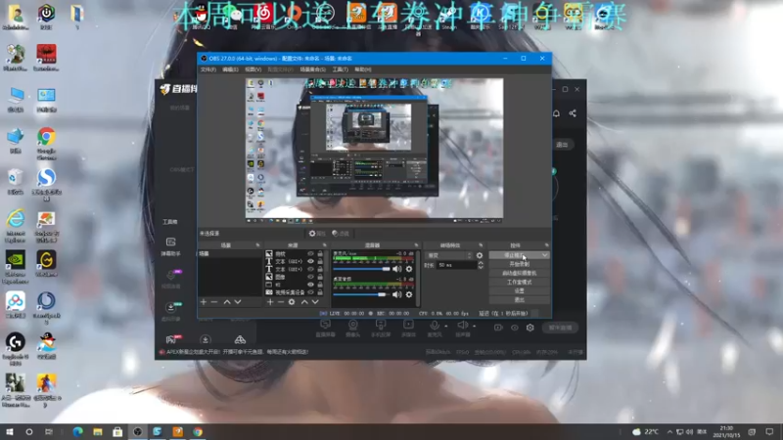Show hidden tray icons chevron

coord(669,431)
